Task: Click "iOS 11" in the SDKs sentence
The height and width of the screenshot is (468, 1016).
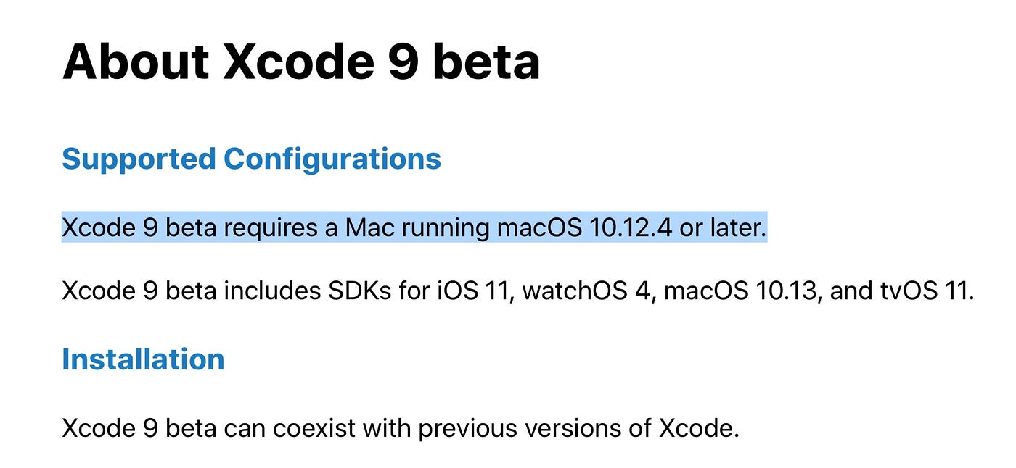Action: 475,292
